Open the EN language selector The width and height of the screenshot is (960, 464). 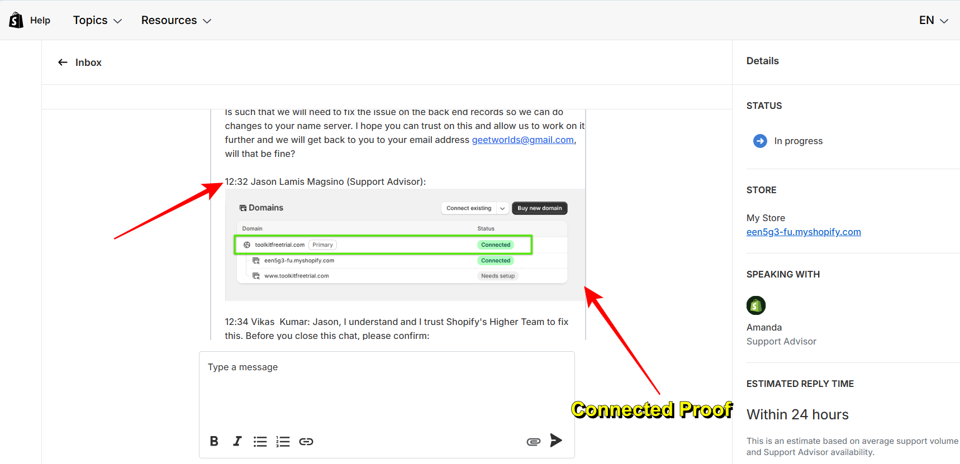click(x=933, y=20)
